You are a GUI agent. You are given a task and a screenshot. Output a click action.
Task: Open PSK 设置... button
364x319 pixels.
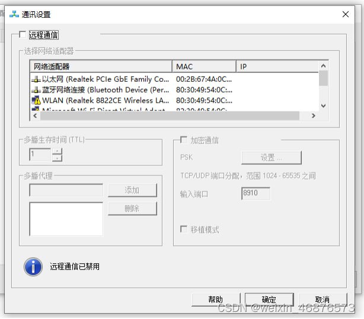271,158
